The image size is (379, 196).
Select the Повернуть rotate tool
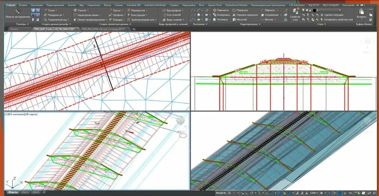point(240,10)
